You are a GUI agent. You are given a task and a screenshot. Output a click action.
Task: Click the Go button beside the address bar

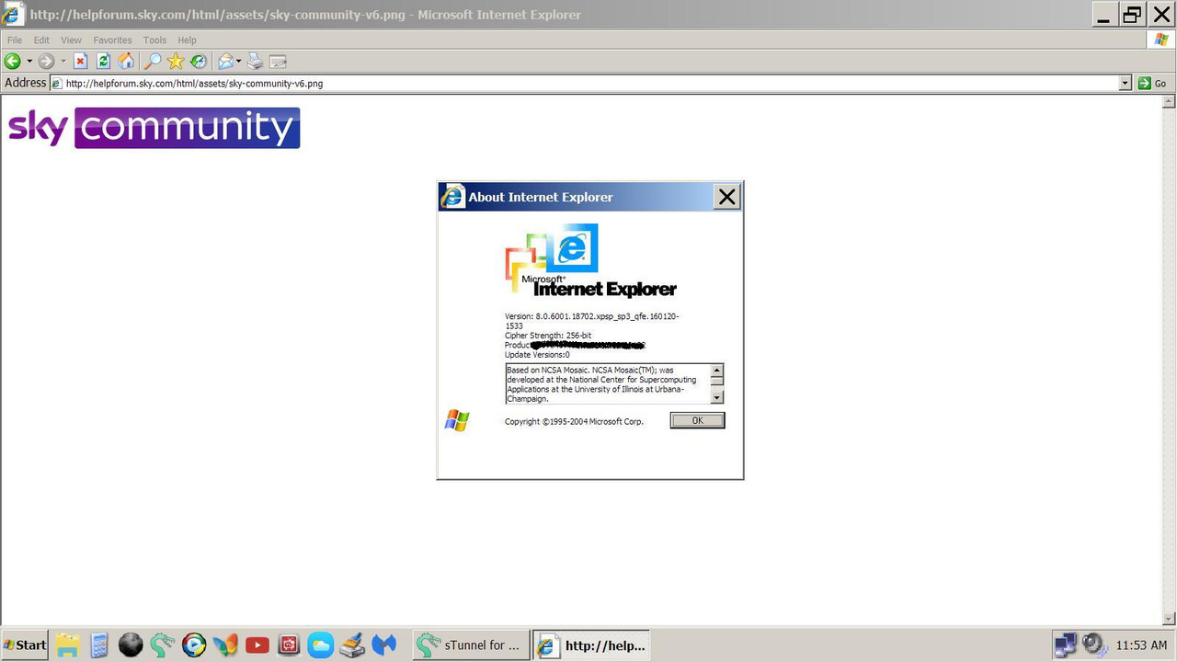(1152, 83)
